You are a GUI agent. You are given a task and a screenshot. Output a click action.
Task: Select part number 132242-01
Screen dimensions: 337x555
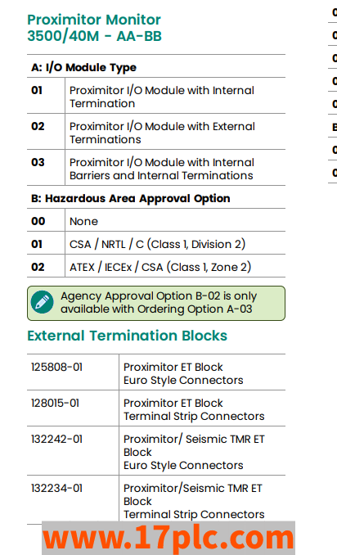56,440
